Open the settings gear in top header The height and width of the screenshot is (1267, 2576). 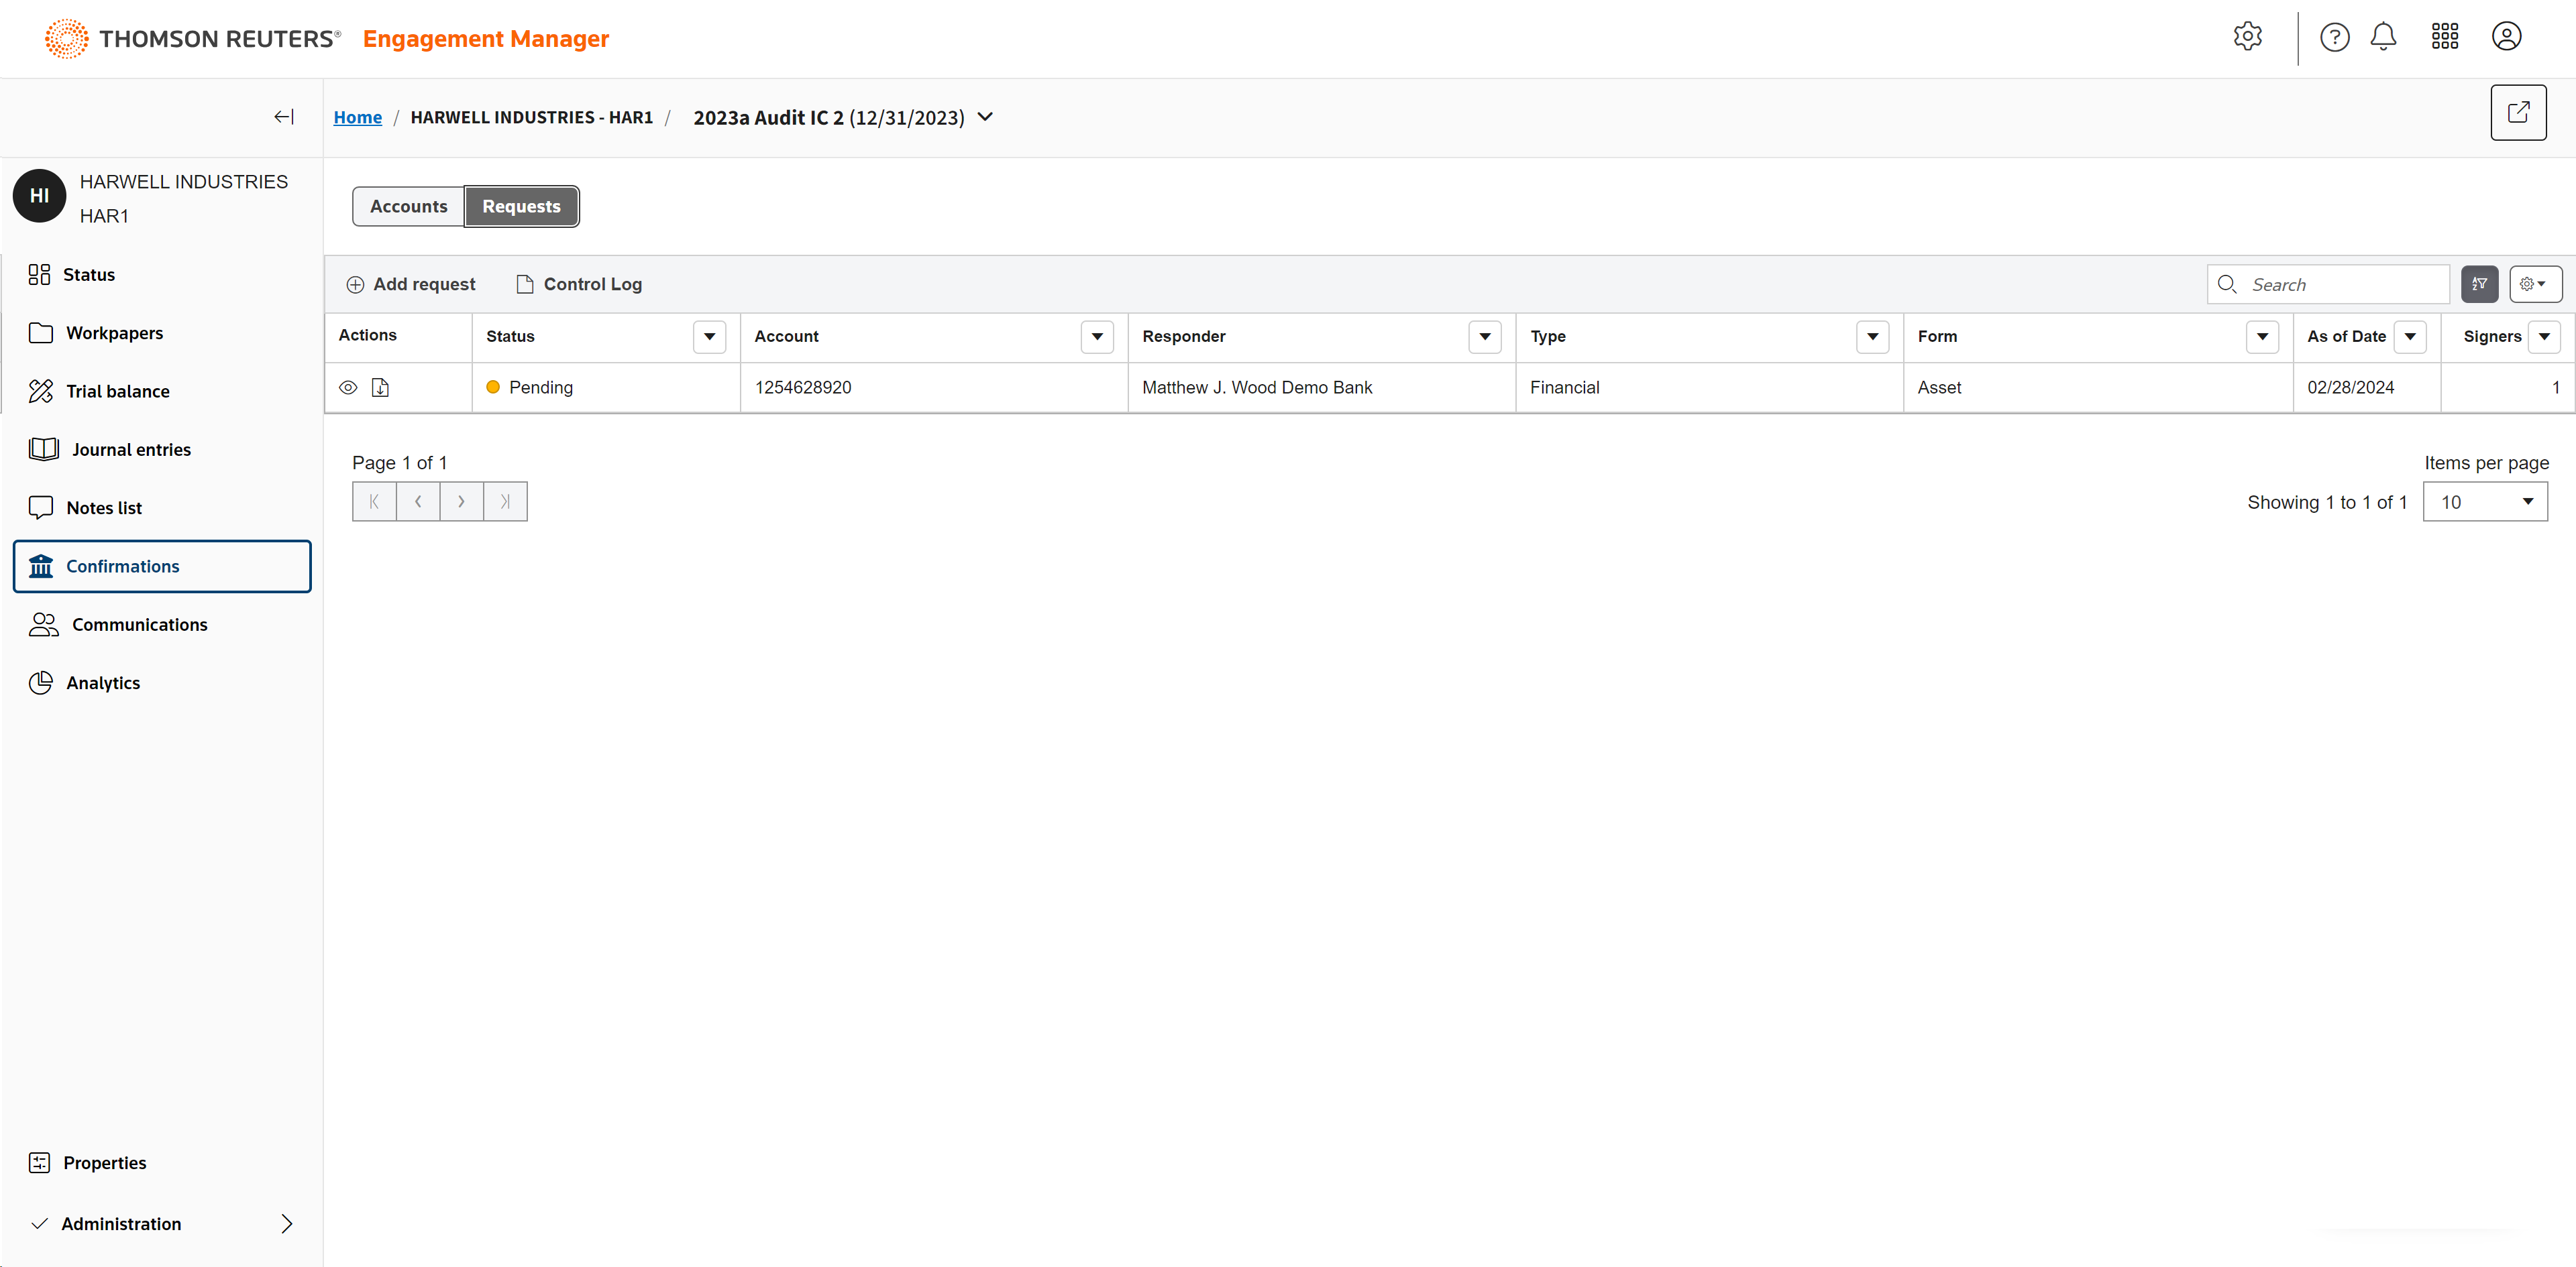click(x=2247, y=37)
